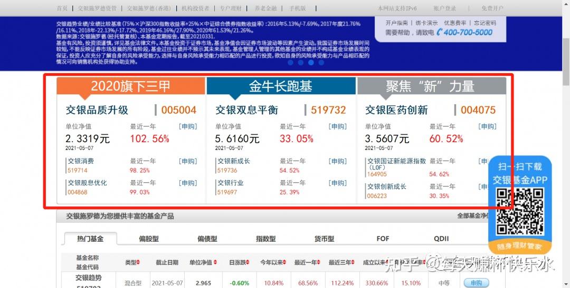This screenshot has width=570, height=288.
Task: Open 交银新成长 fund link
Action: tap(234, 161)
